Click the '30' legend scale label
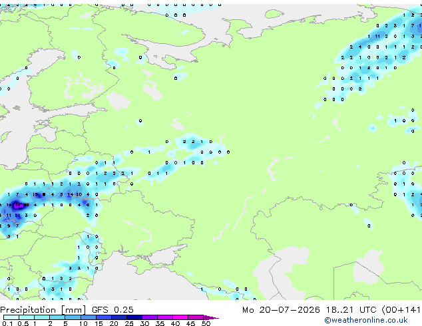The image size is (422, 326). (x=144, y=323)
